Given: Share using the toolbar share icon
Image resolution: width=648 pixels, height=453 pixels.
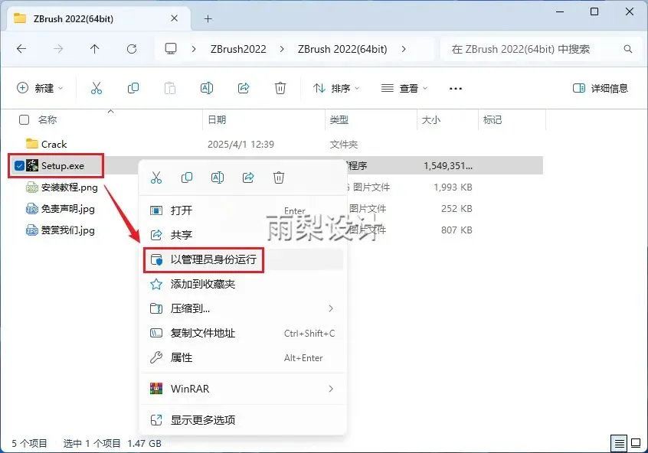Looking at the screenshot, I should pos(244,88).
